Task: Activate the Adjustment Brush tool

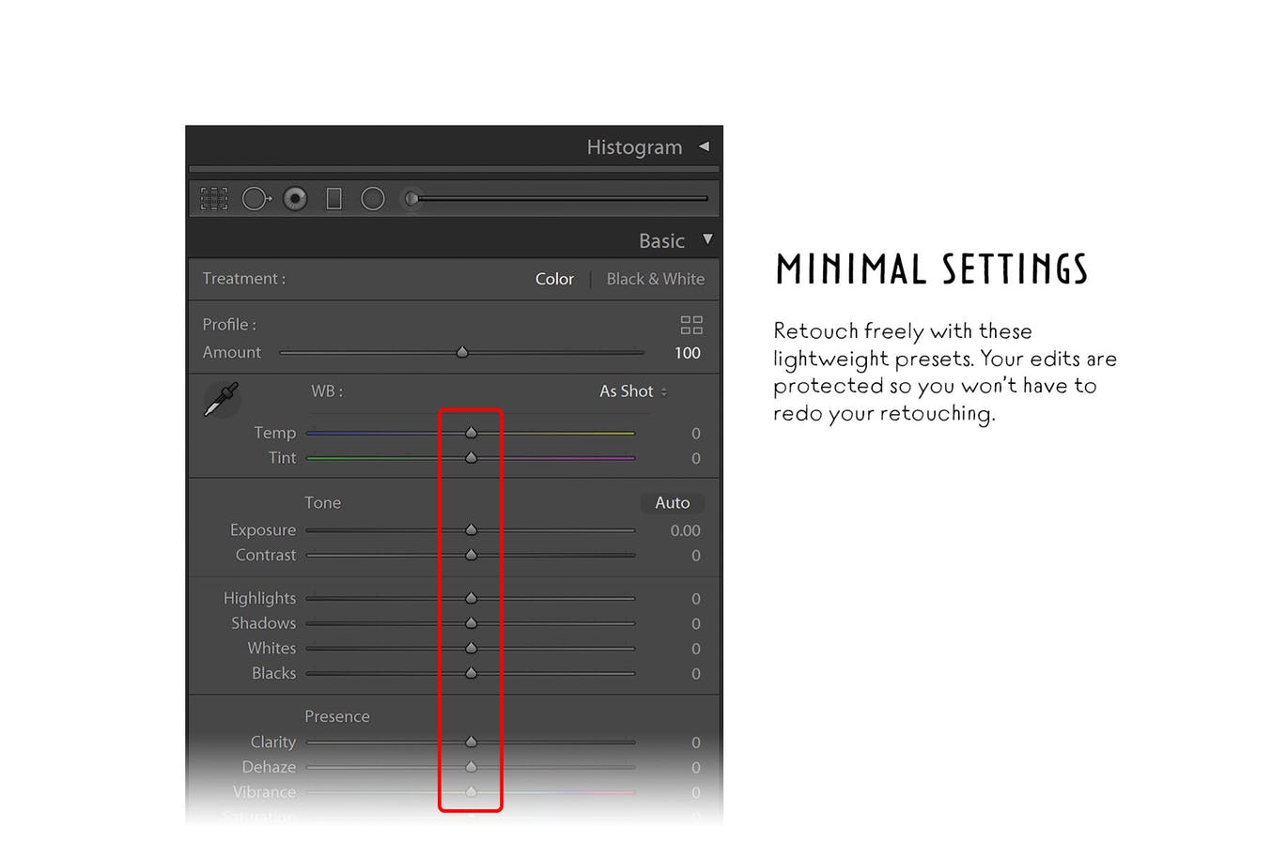Action: click(x=411, y=199)
